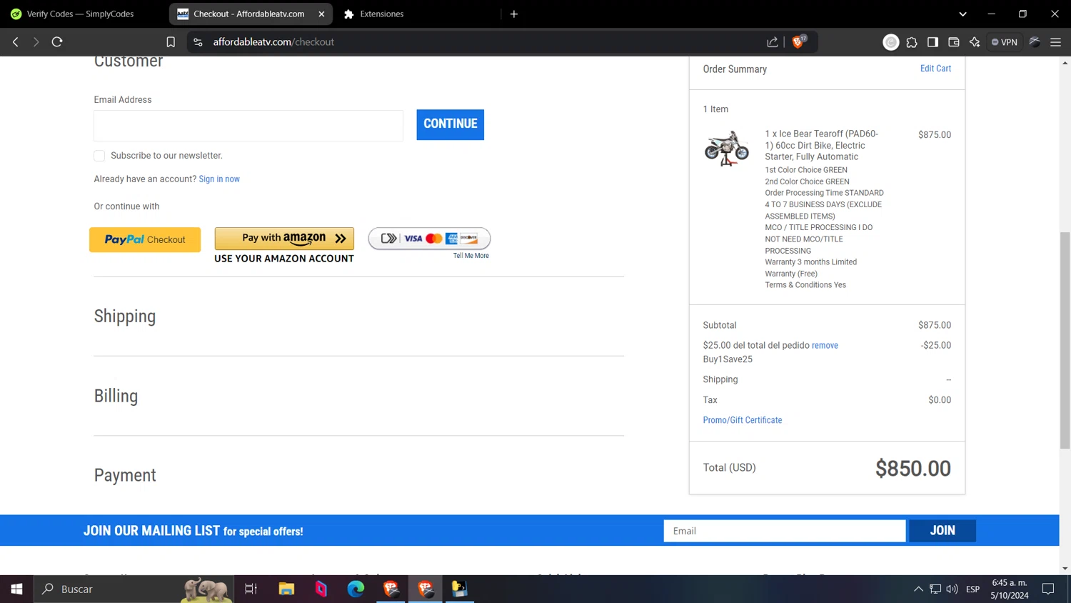1071x603 pixels.
Task: Toggle the browser sidebar panel icon
Action: [932, 42]
